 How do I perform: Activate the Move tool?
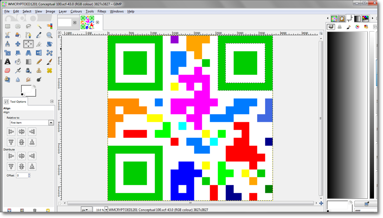click(18, 44)
